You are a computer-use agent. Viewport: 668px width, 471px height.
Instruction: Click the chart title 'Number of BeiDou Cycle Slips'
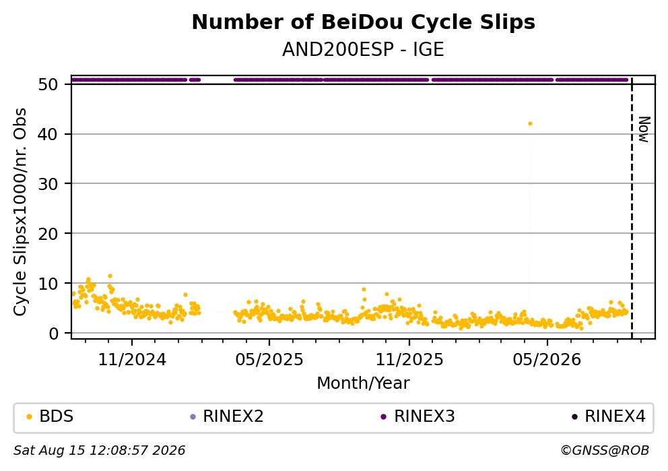[364, 22]
